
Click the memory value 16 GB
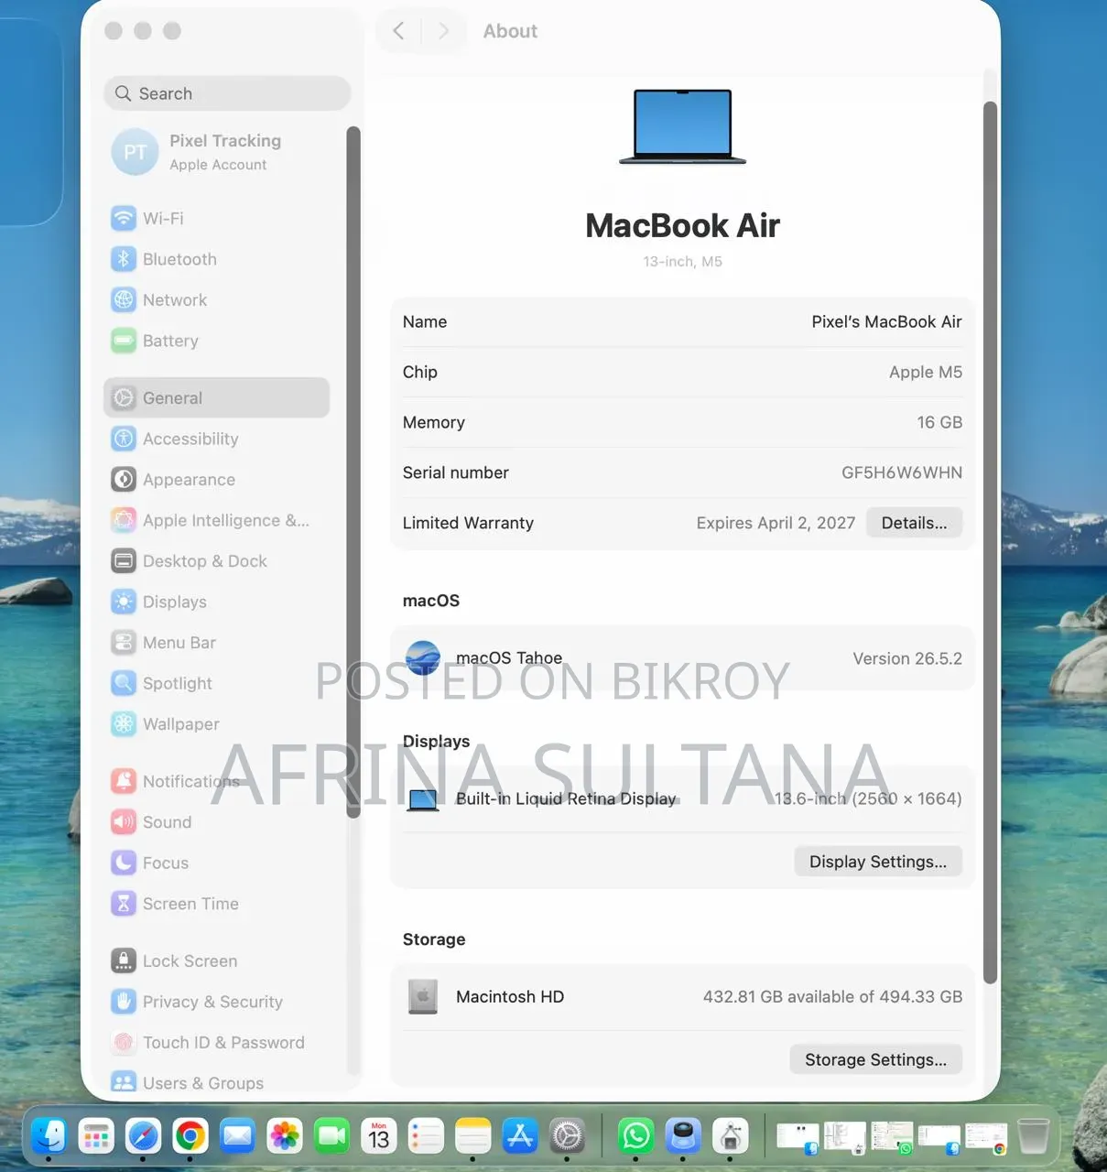[x=939, y=423]
